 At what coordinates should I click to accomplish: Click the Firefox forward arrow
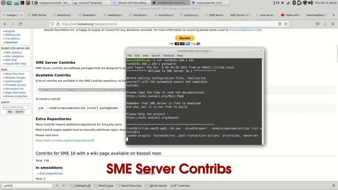coord(13,24)
